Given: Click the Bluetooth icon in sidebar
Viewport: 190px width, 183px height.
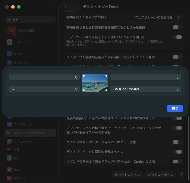Looking at the screenshot, I should coord(9,62).
